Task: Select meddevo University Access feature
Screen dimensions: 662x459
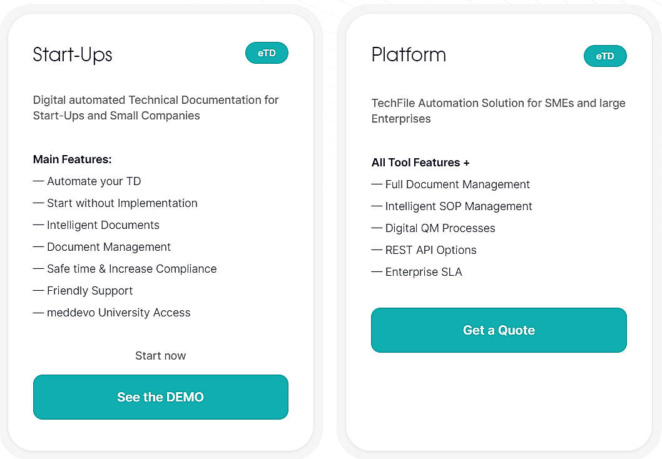Action: coord(111,313)
